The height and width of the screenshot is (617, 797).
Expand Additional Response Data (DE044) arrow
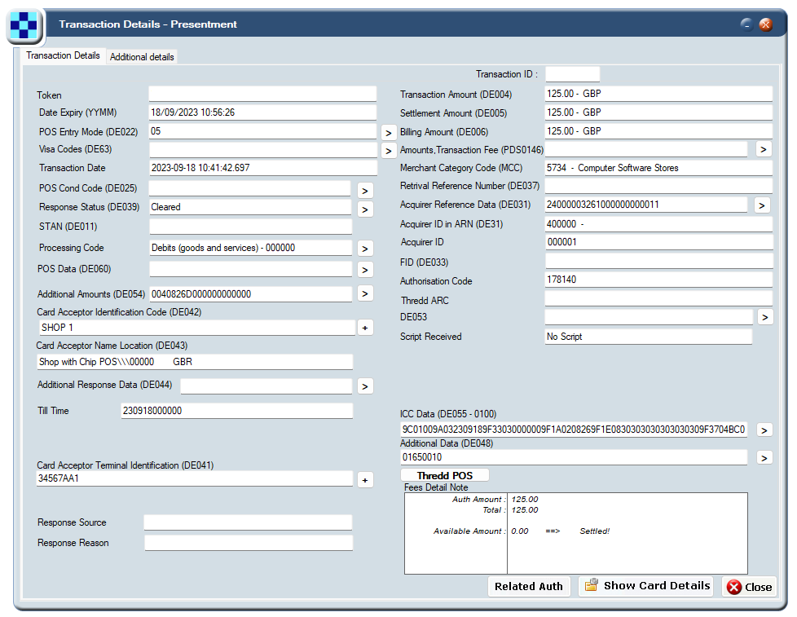365,386
